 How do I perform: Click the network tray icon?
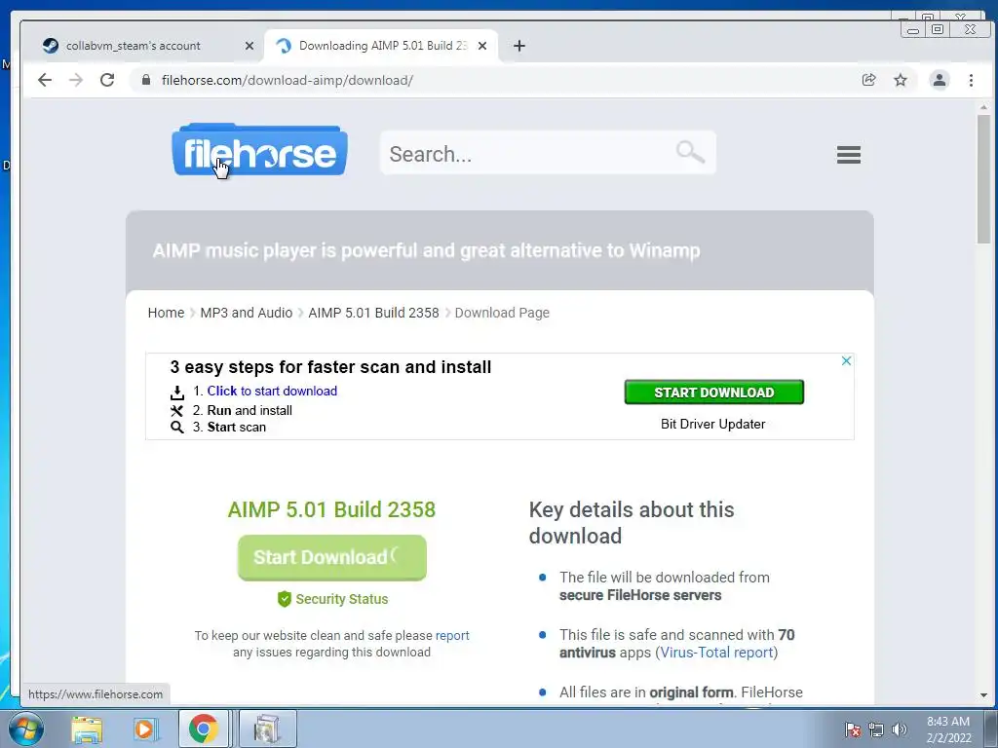click(876, 729)
